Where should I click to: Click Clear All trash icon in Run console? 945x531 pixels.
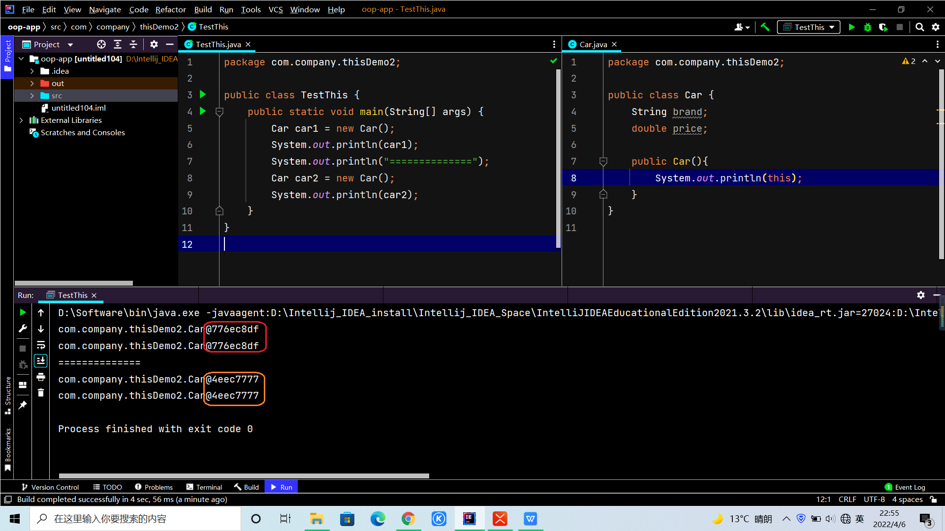click(x=41, y=393)
